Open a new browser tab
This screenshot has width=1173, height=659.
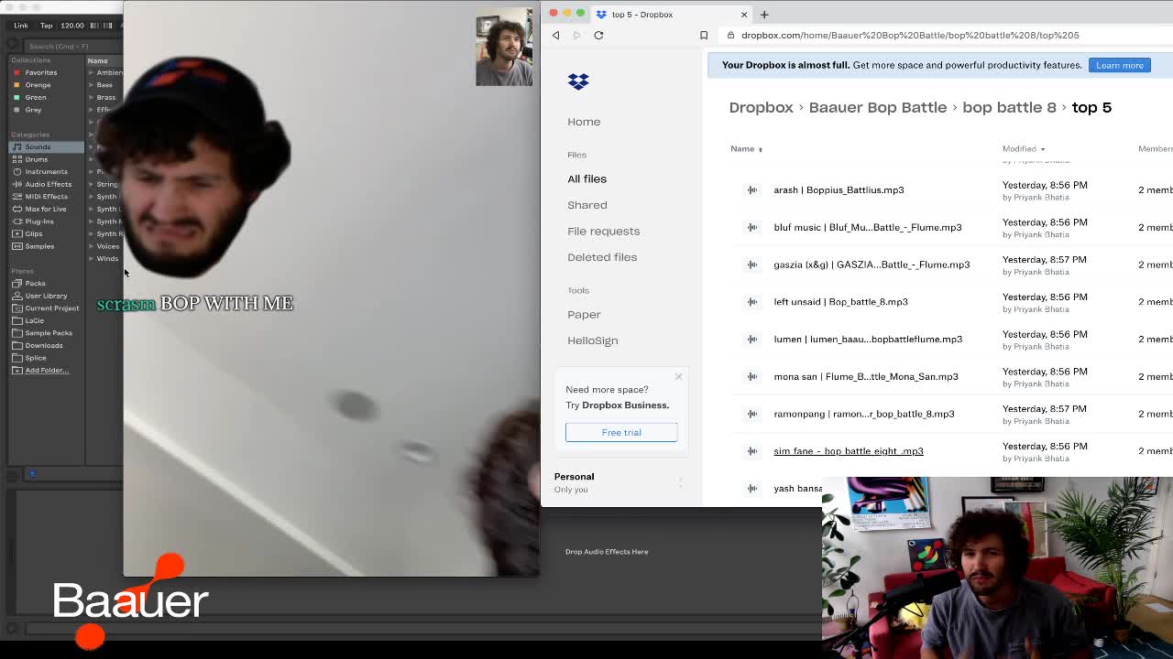pos(764,15)
